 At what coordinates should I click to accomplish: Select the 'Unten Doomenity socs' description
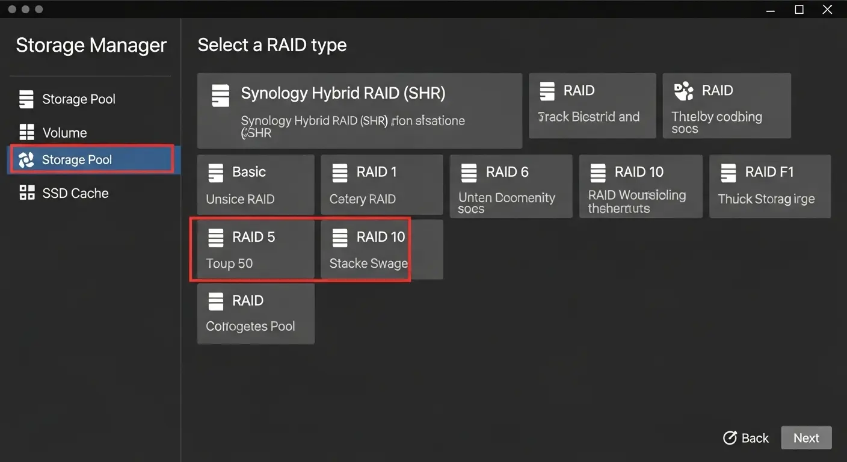(507, 203)
